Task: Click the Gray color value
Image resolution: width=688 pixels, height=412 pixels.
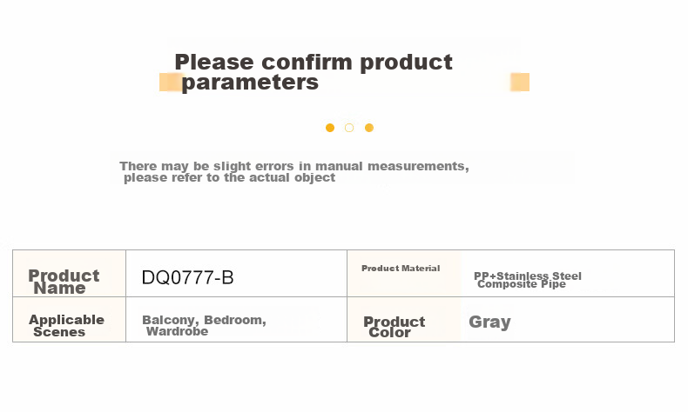Action: [x=489, y=322]
